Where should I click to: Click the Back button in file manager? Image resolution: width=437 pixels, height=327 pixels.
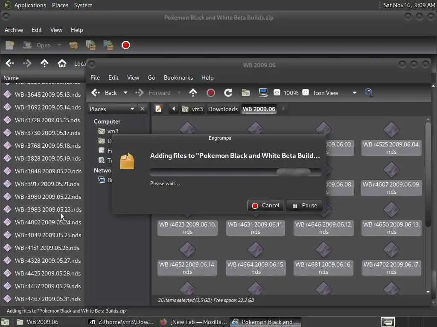pos(105,93)
